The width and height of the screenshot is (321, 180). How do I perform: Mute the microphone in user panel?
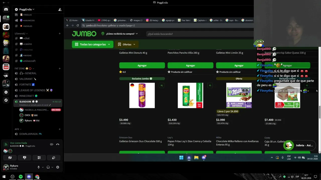tap(39, 167)
